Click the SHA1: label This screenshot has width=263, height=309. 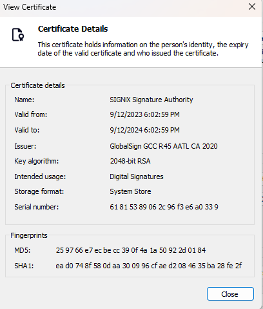24,266
